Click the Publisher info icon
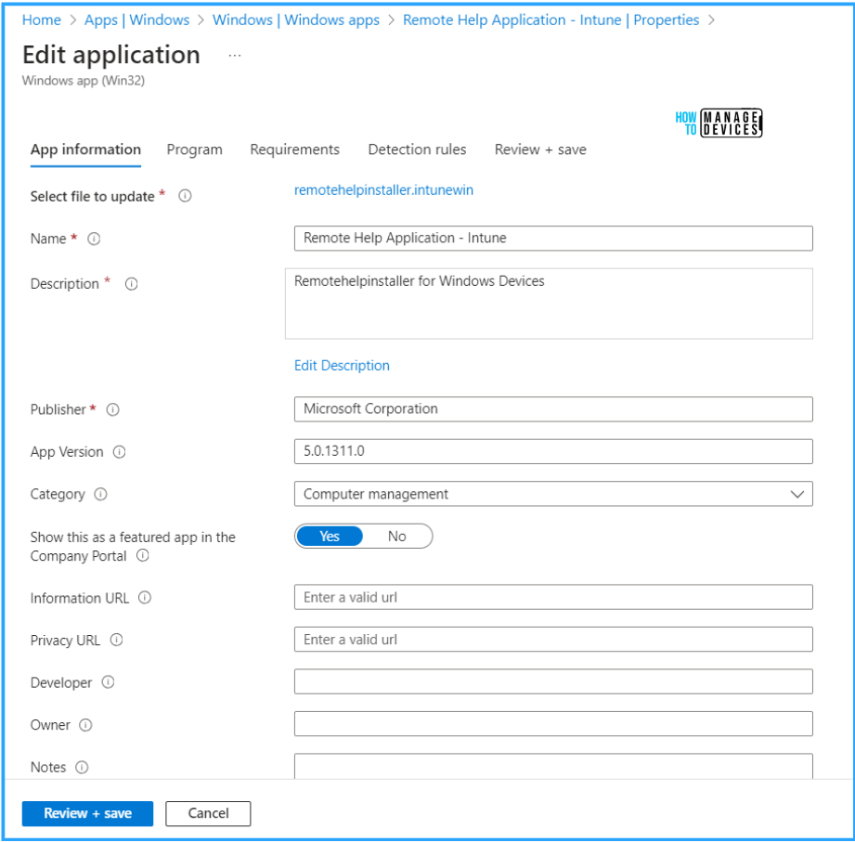 point(113,409)
